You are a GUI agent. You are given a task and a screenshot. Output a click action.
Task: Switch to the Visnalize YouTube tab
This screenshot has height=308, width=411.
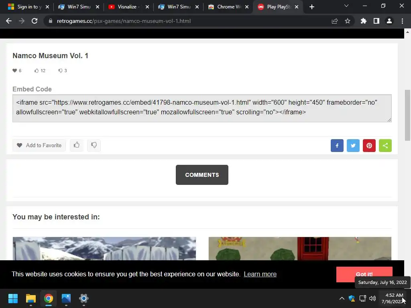coord(128,7)
